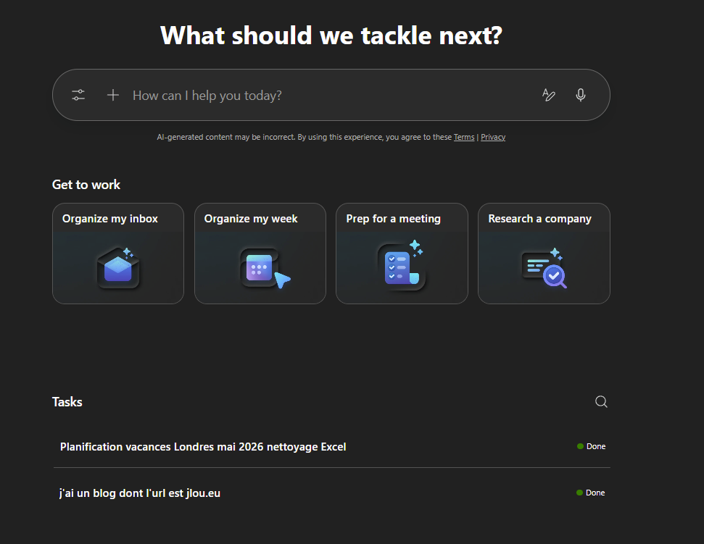Click Done status of the blog task
The height and width of the screenshot is (544, 704).
coord(591,493)
